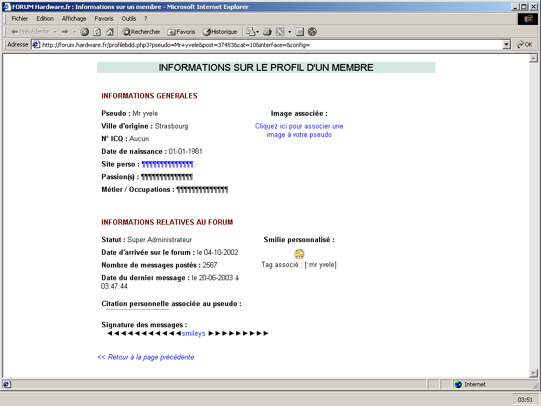The image size is (541, 406).
Task: Open the Historique panel
Action: (x=220, y=32)
